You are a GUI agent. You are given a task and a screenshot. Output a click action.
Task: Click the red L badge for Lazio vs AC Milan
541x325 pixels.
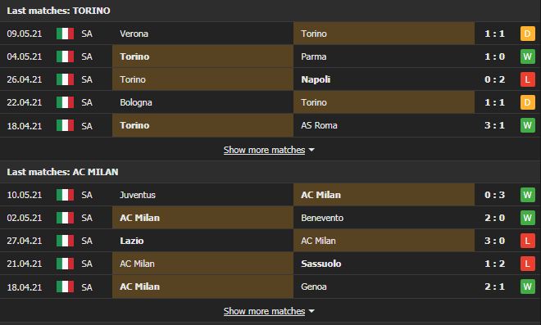click(x=528, y=241)
